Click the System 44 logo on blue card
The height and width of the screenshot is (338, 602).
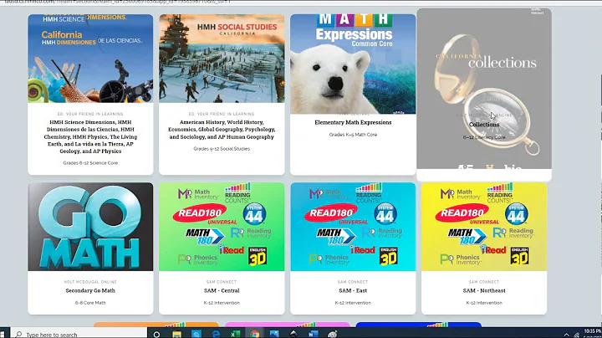[385, 213]
